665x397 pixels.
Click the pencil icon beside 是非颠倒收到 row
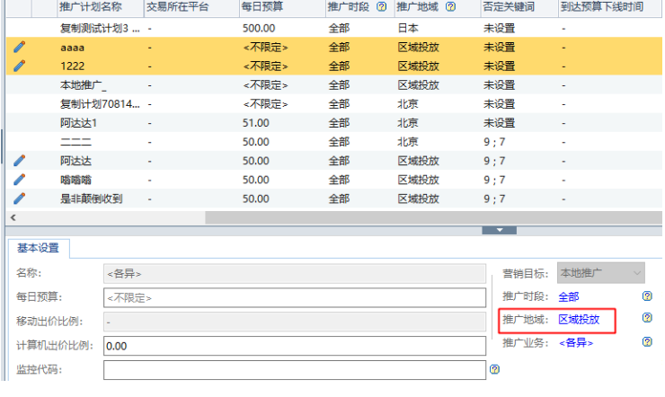click(x=20, y=198)
